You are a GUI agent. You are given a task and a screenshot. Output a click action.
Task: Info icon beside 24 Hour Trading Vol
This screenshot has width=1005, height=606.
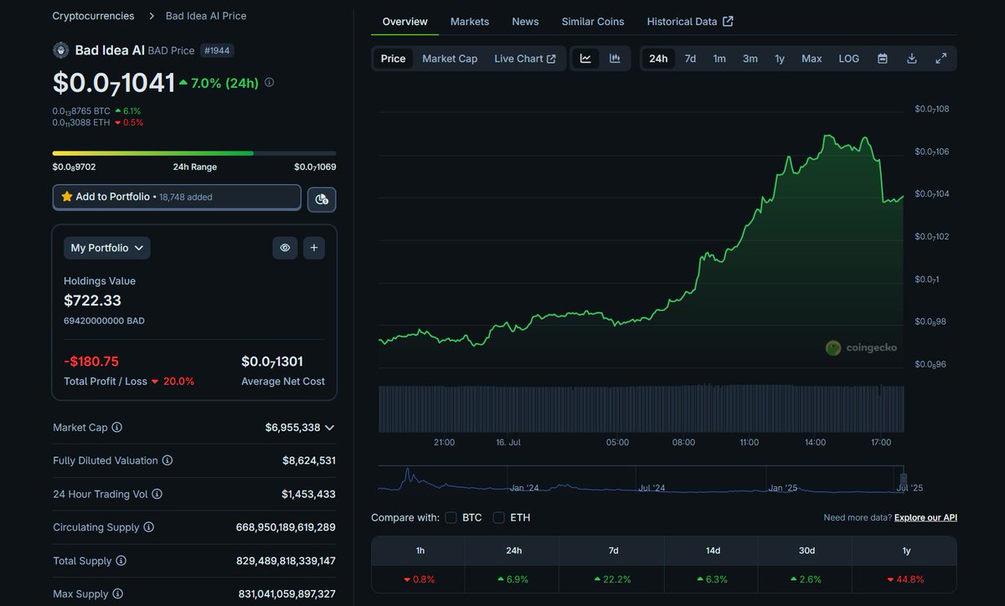pyautogui.click(x=157, y=495)
